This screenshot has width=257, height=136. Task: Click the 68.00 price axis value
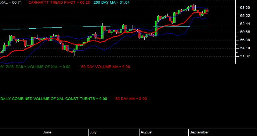(245, 8)
